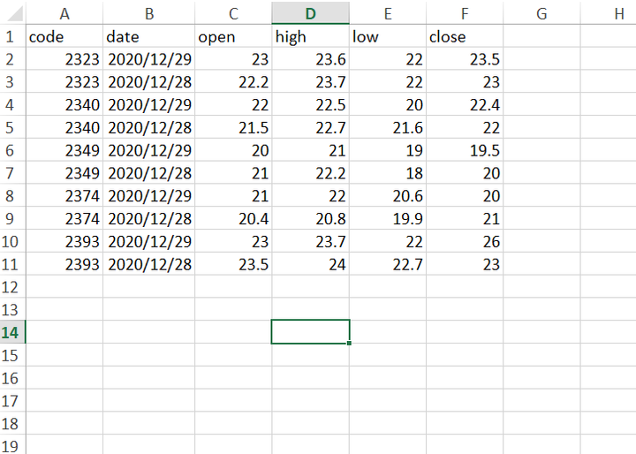Select cell A2 with code 2323
This screenshot has height=454, width=636.
64,59
